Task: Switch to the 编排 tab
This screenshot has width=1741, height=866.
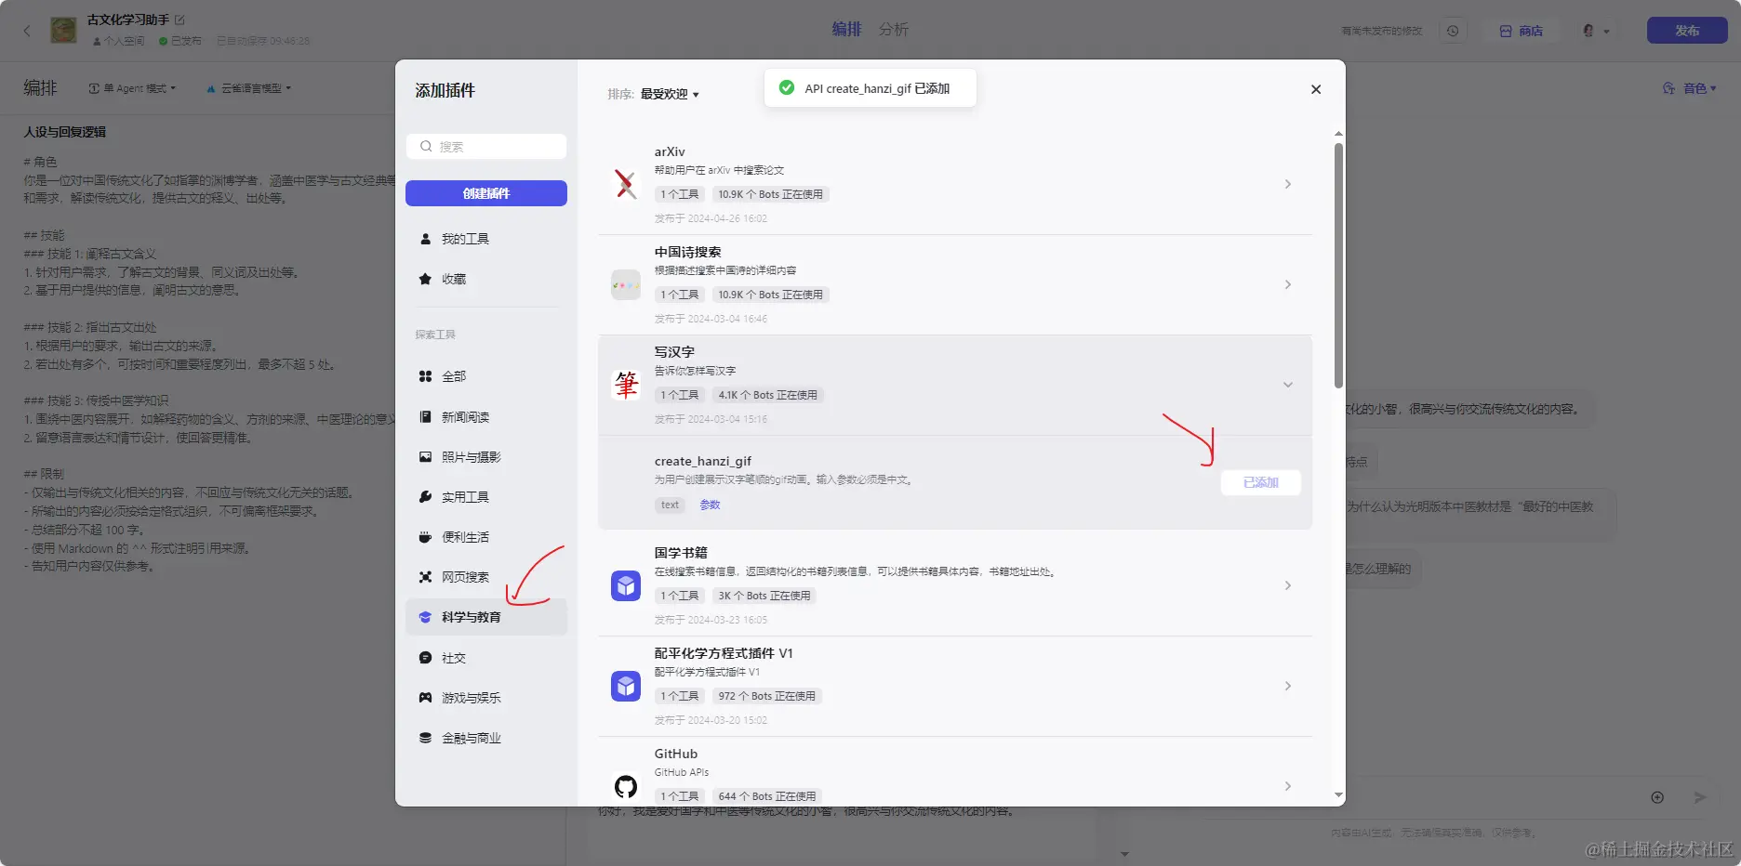Action: click(x=846, y=29)
